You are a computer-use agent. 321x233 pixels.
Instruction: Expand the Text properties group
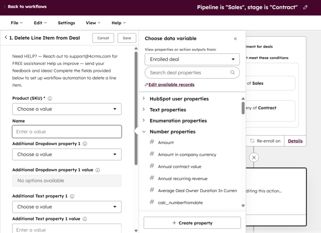(144, 110)
